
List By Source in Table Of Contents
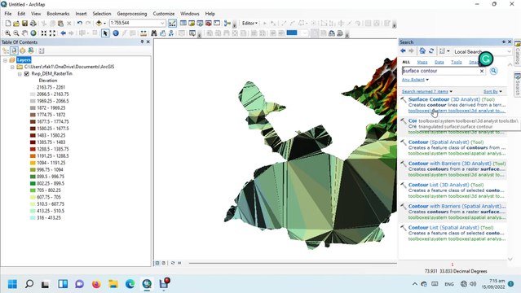[x=14, y=50]
